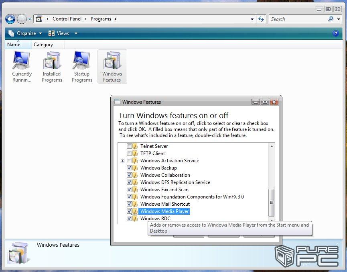Image resolution: width=347 pixels, height=272 pixels.
Task: Open the Views dropdown arrow
Action: (x=76, y=33)
